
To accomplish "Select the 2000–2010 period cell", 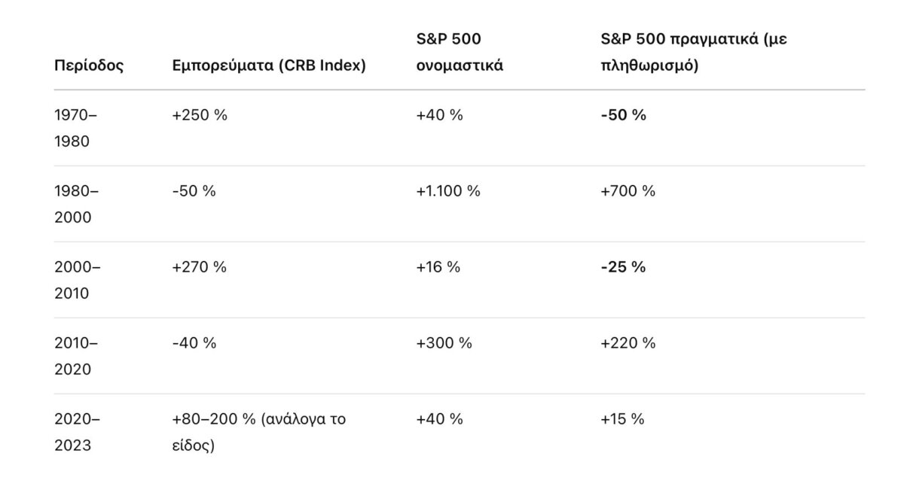I will tap(77, 280).
